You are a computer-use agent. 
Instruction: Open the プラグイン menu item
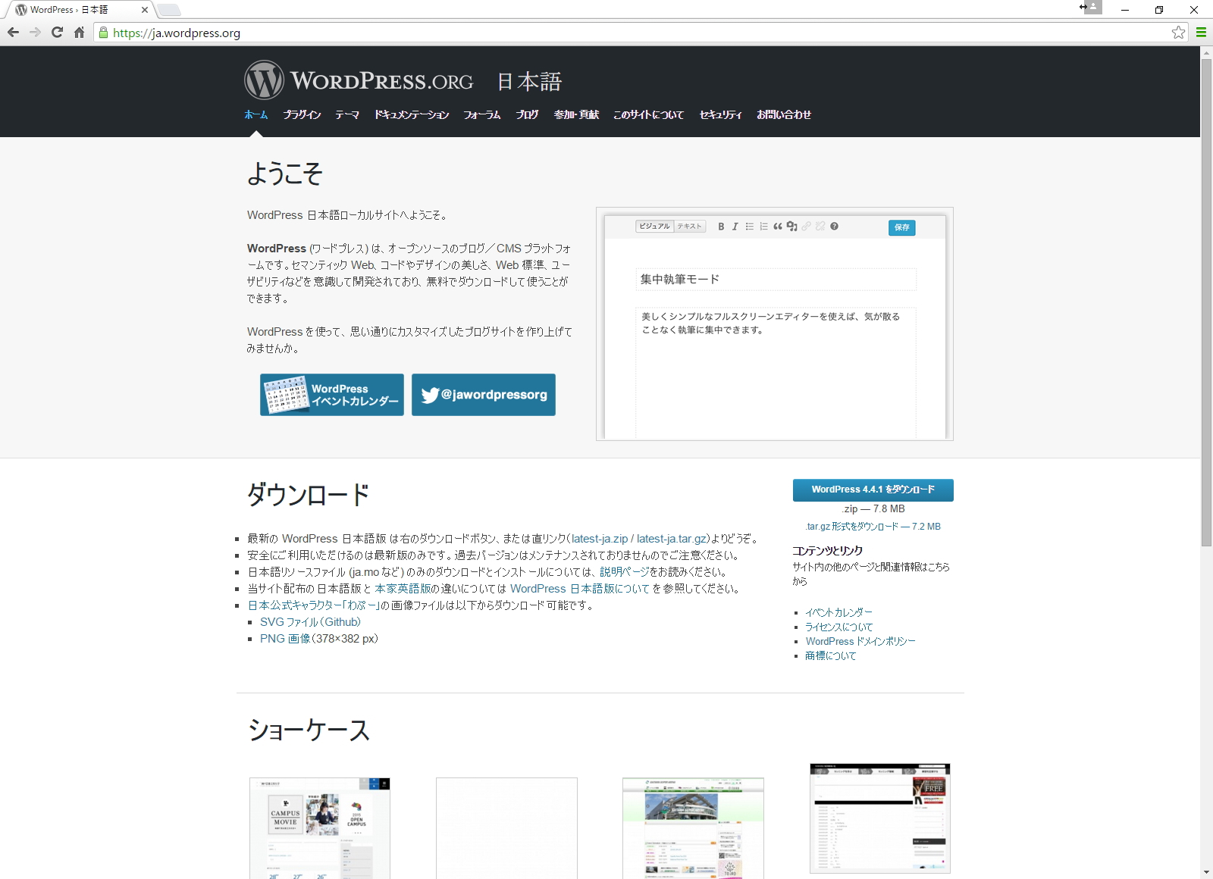click(302, 115)
